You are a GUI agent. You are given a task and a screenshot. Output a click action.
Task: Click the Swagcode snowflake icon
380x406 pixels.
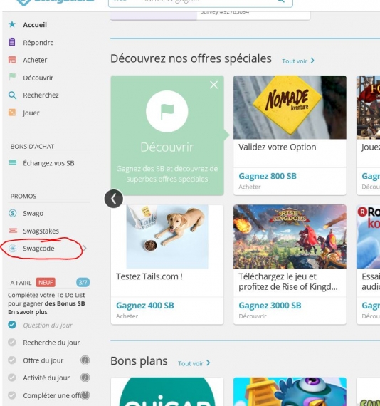(12, 249)
